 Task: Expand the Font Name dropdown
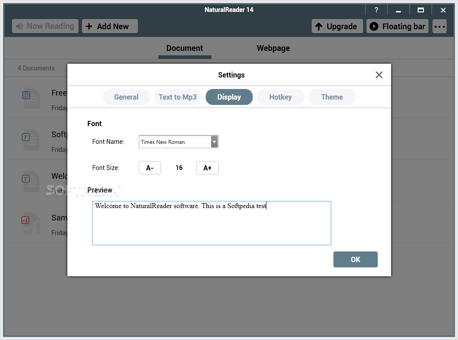215,142
